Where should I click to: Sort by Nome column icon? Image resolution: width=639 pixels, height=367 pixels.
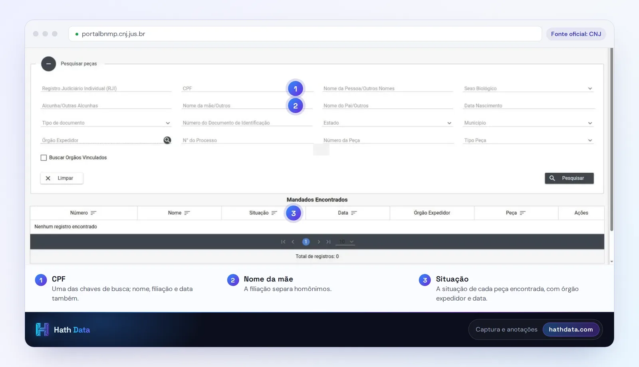pyautogui.click(x=187, y=213)
